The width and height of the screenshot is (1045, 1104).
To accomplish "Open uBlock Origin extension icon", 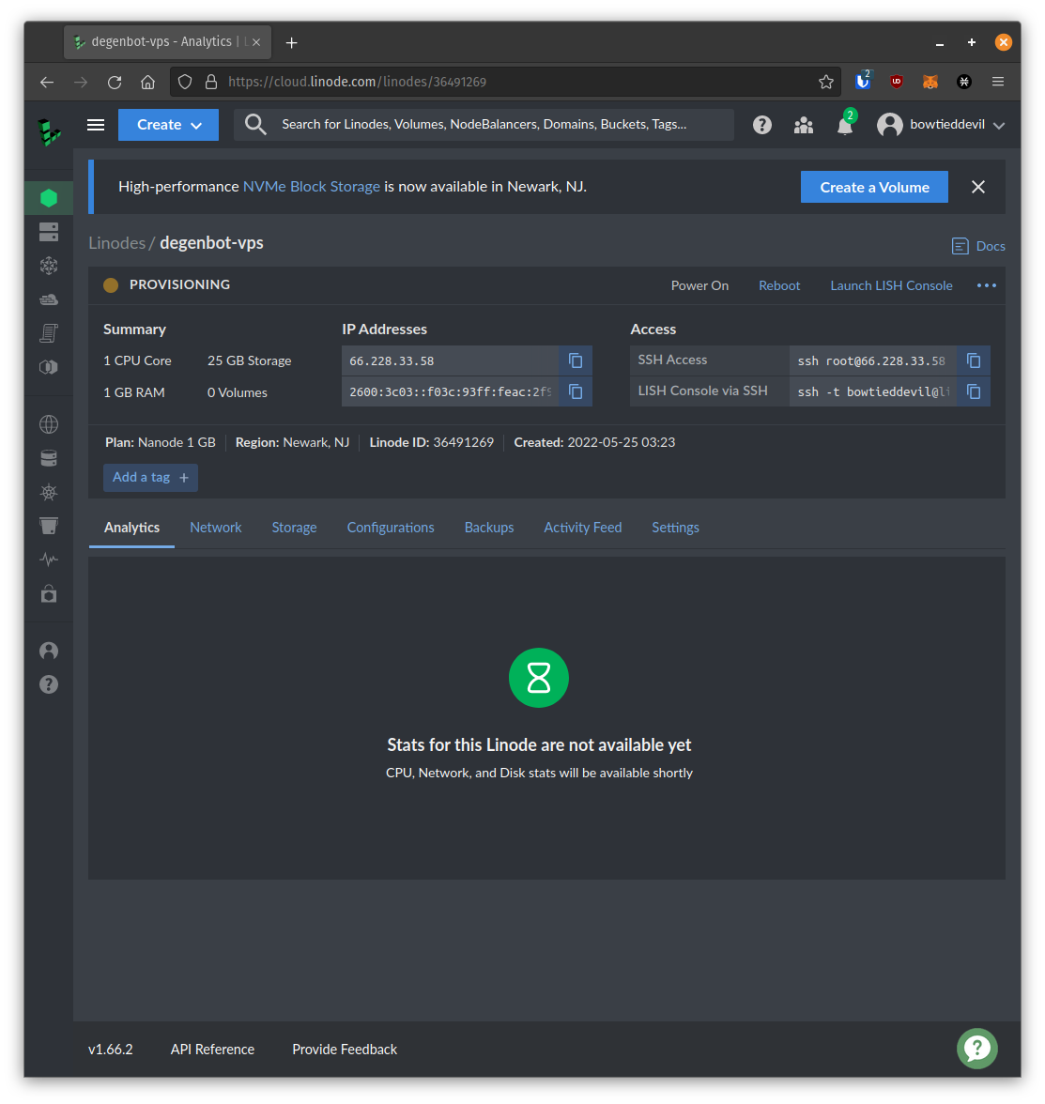I will coord(897,82).
